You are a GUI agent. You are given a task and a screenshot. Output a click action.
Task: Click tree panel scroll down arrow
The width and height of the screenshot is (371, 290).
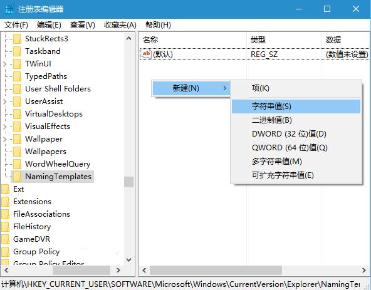(128, 260)
